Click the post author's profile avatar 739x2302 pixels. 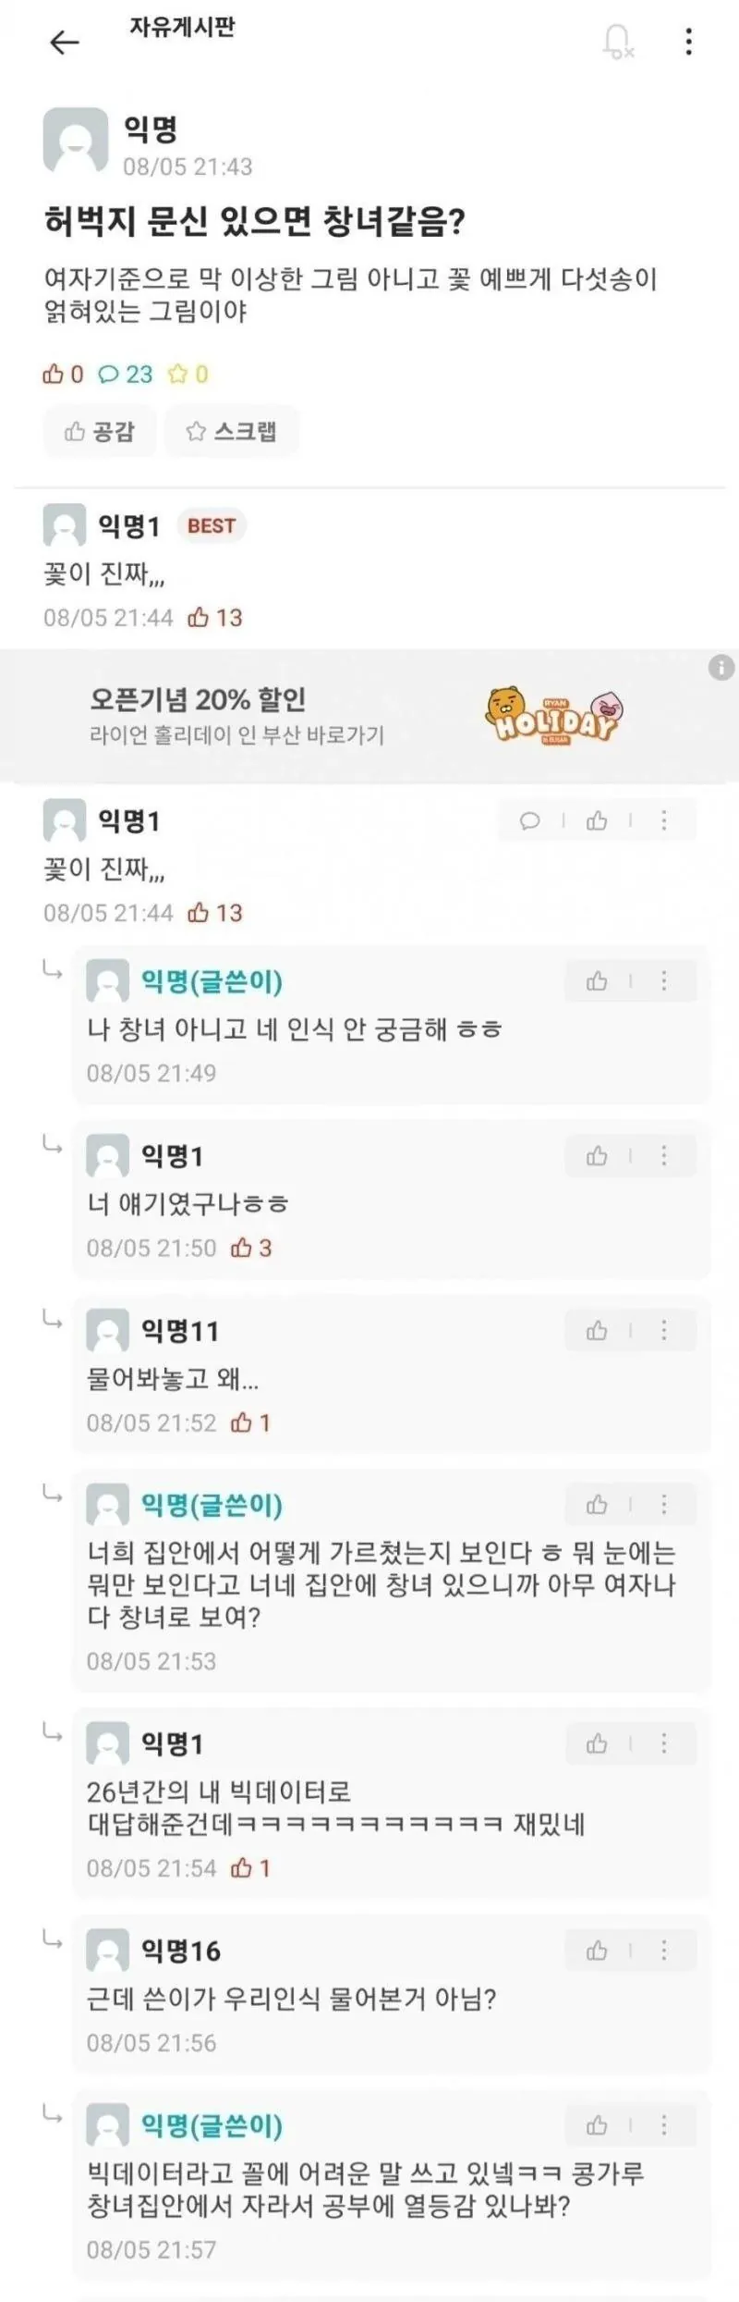76,141
